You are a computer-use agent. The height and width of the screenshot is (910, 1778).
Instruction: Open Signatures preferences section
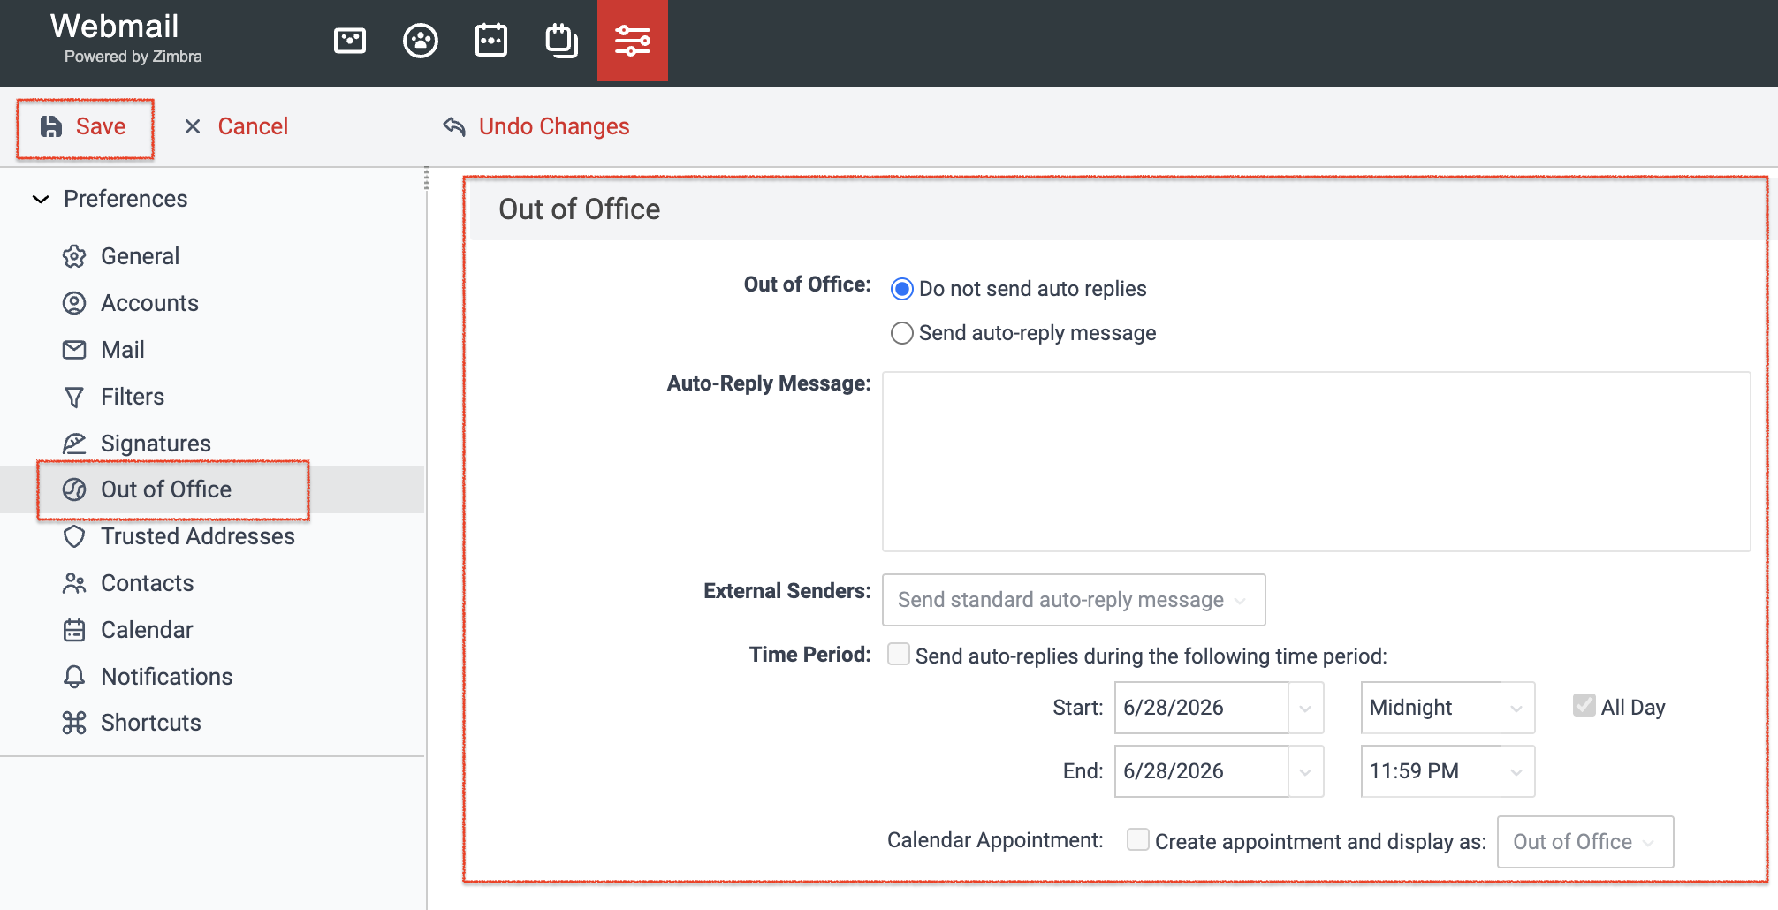(x=156, y=444)
